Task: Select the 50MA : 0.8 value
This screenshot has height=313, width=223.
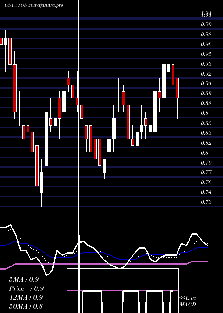Action: coord(26,306)
